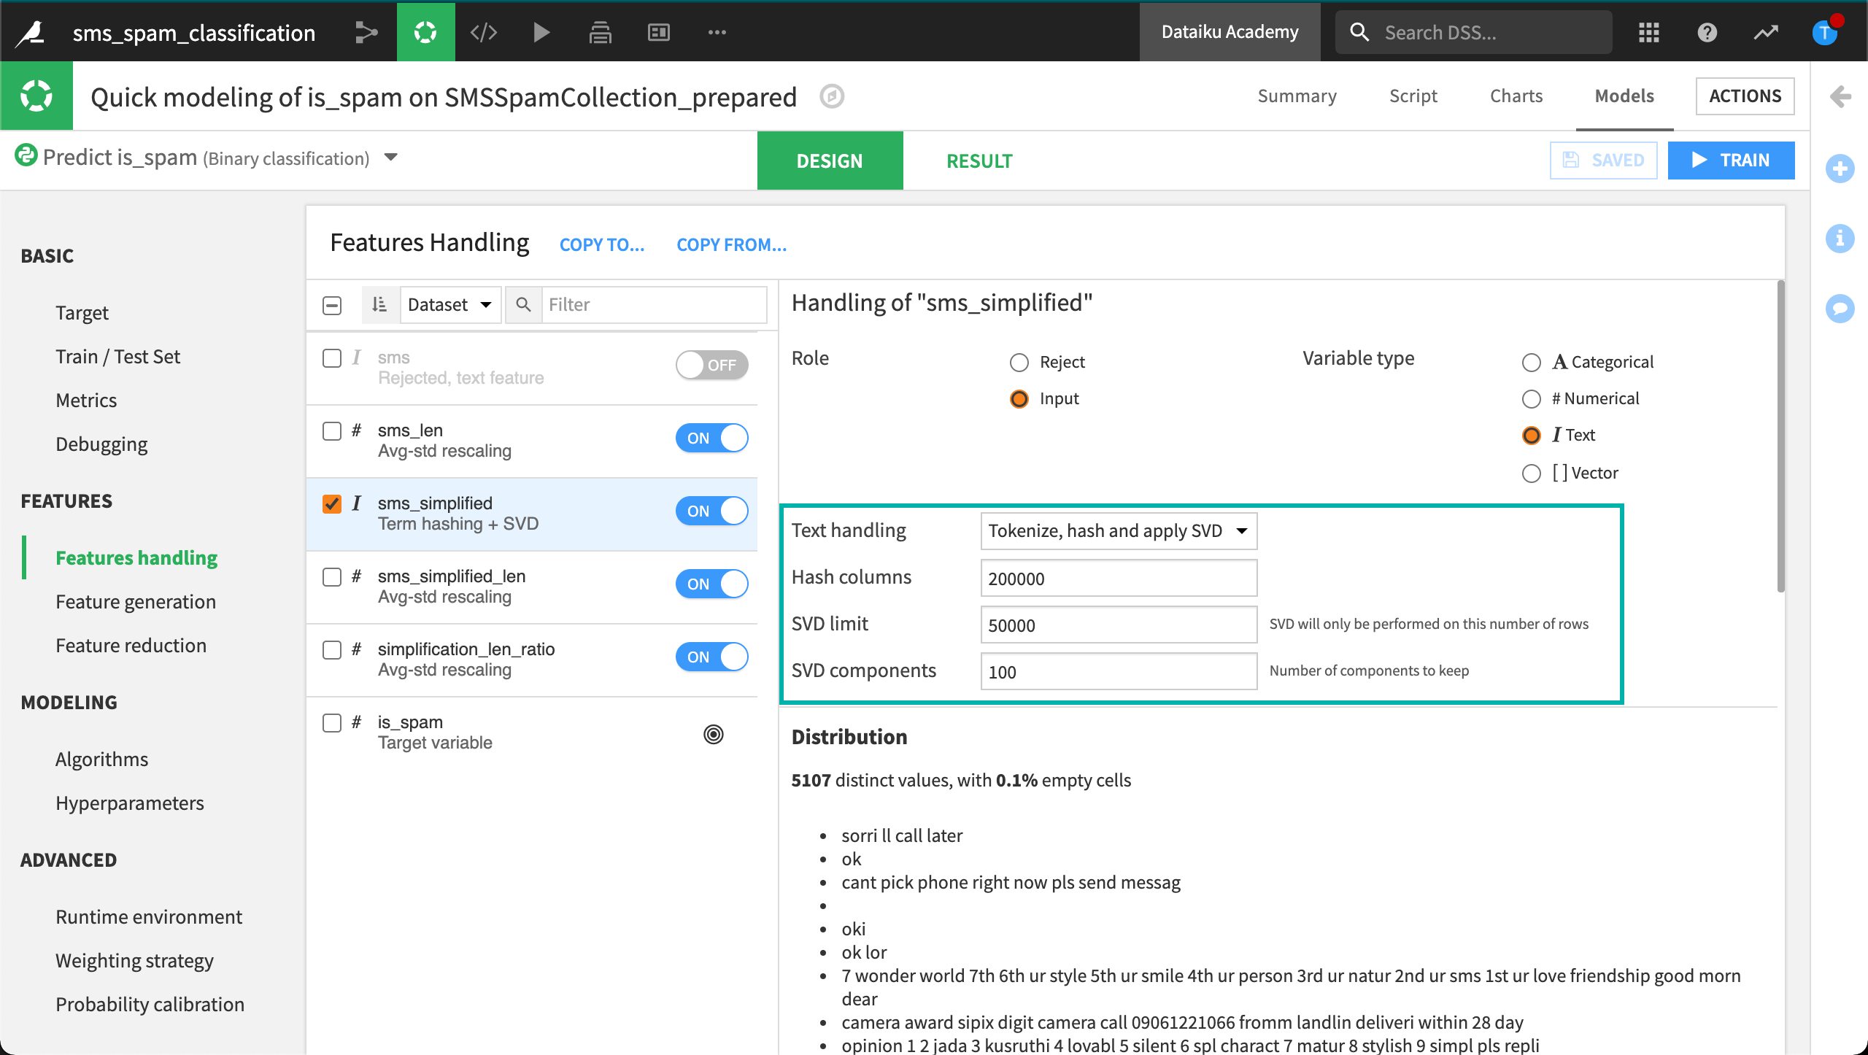This screenshot has height=1055, width=1868.
Task: Click the Dataiku bird logo
Action: pos(31,32)
